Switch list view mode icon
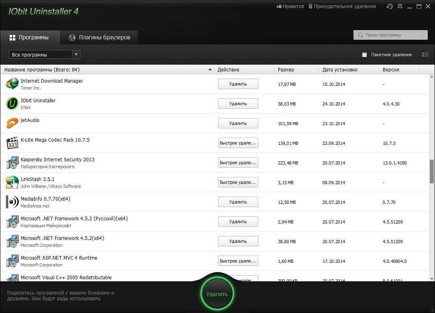435x313 pixels. coord(425,55)
